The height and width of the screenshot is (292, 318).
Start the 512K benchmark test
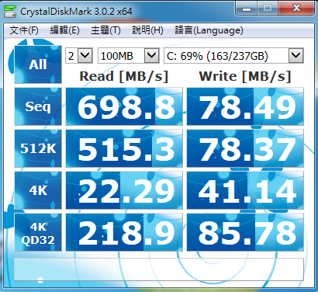click(38, 148)
